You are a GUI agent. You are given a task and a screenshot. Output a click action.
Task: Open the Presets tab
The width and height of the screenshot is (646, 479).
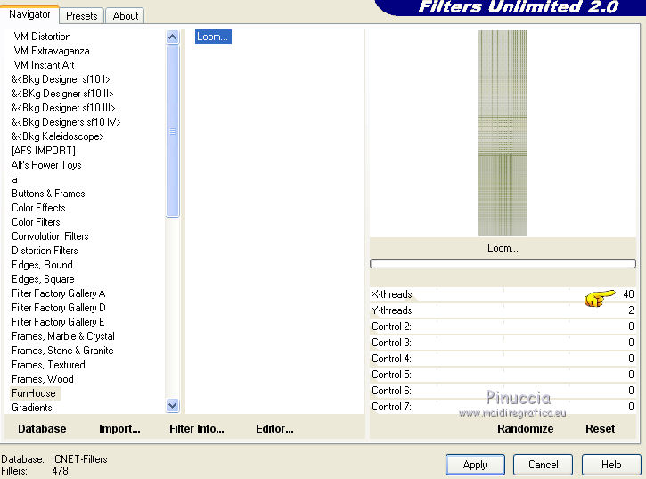point(82,16)
